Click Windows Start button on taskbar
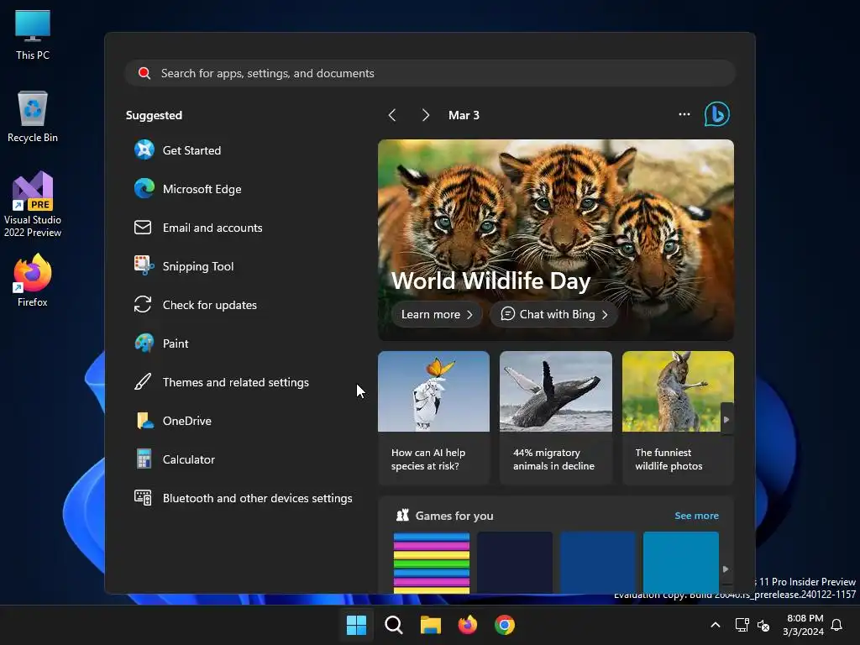Image resolution: width=860 pixels, height=645 pixels. coord(356,625)
